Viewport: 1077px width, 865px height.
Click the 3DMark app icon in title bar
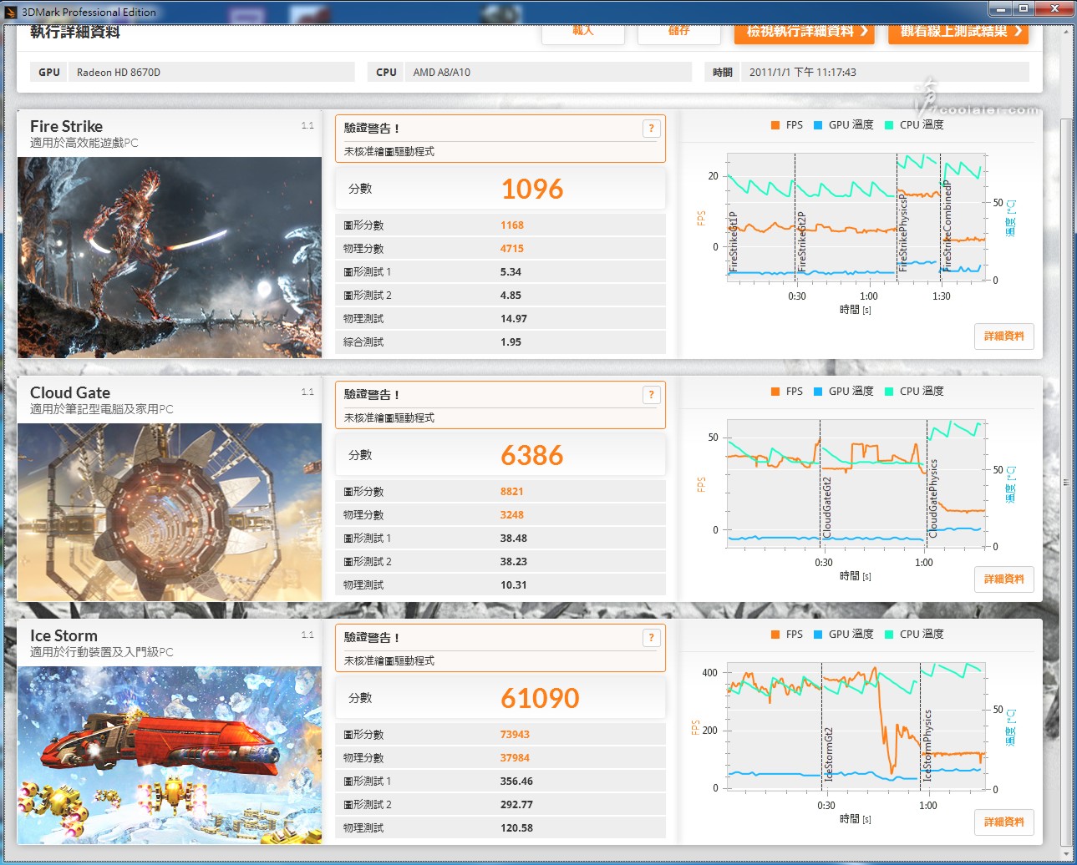pyautogui.click(x=11, y=12)
